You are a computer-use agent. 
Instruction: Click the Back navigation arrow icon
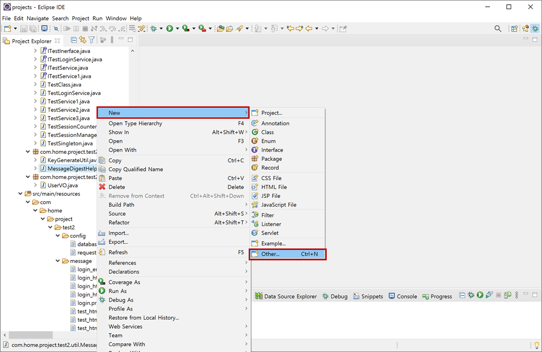309,29
